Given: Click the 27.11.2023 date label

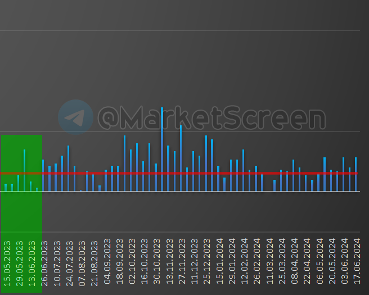Looking at the screenshot, I should pos(182,261).
